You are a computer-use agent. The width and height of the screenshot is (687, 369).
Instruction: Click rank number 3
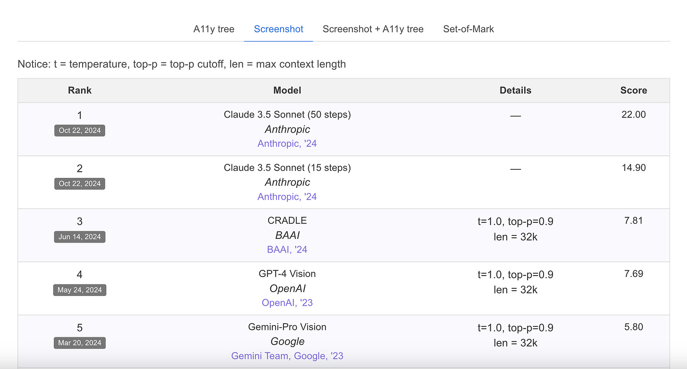click(x=80, y=222)
